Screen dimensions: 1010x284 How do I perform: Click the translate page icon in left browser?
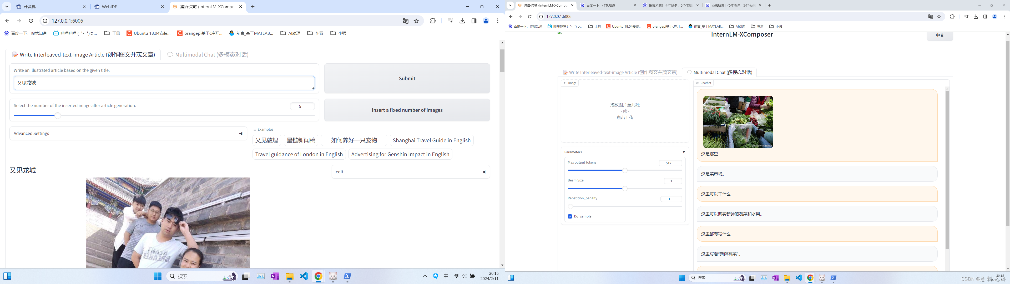[405, 21]
